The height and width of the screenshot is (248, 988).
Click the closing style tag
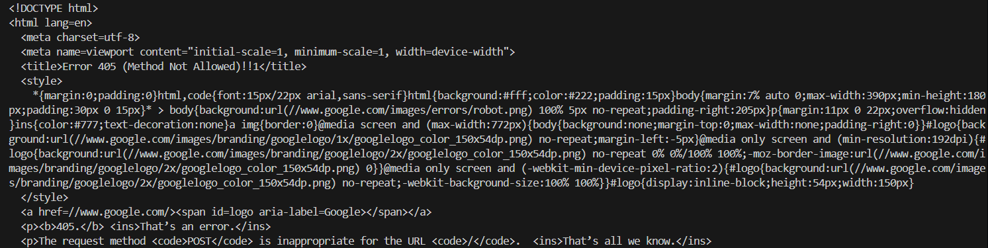[44, 197]
